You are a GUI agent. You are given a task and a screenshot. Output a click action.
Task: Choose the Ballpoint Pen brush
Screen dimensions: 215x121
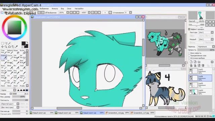[10, 52]
